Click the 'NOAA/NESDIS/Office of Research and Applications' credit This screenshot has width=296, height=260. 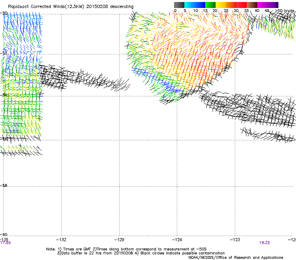[236, 257]
